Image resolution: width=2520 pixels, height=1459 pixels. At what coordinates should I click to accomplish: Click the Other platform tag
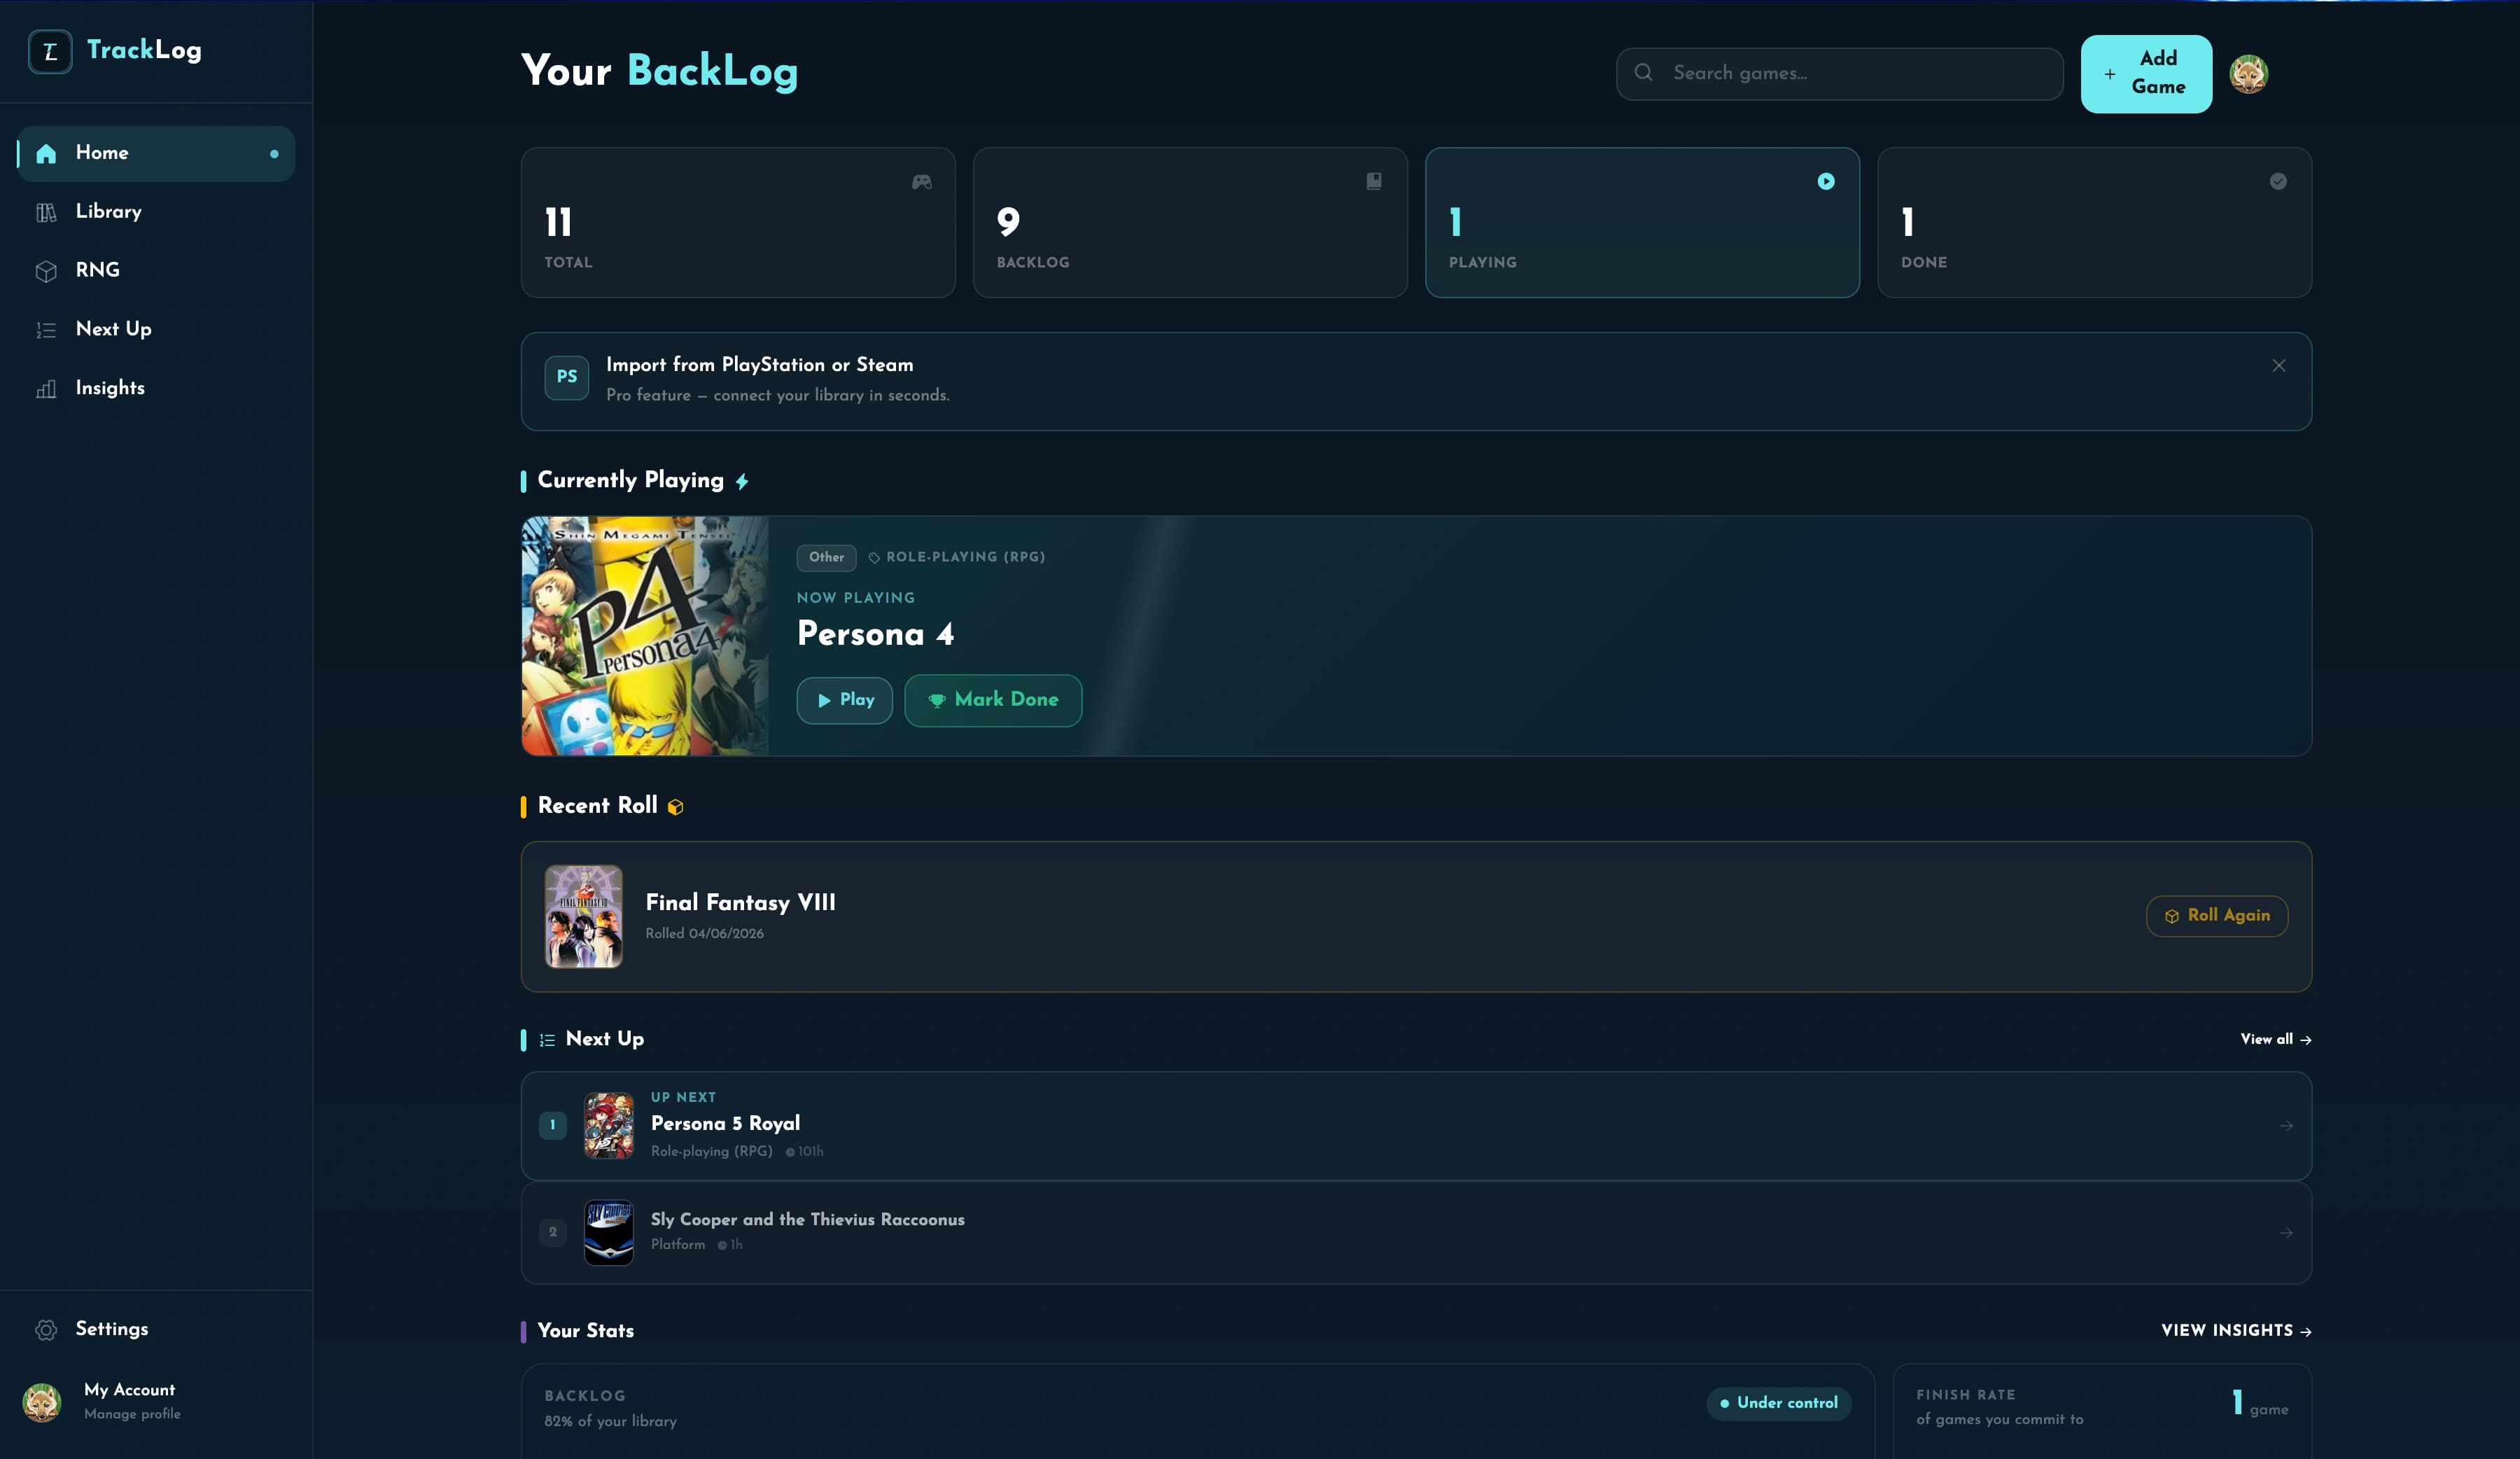[826, 557]
